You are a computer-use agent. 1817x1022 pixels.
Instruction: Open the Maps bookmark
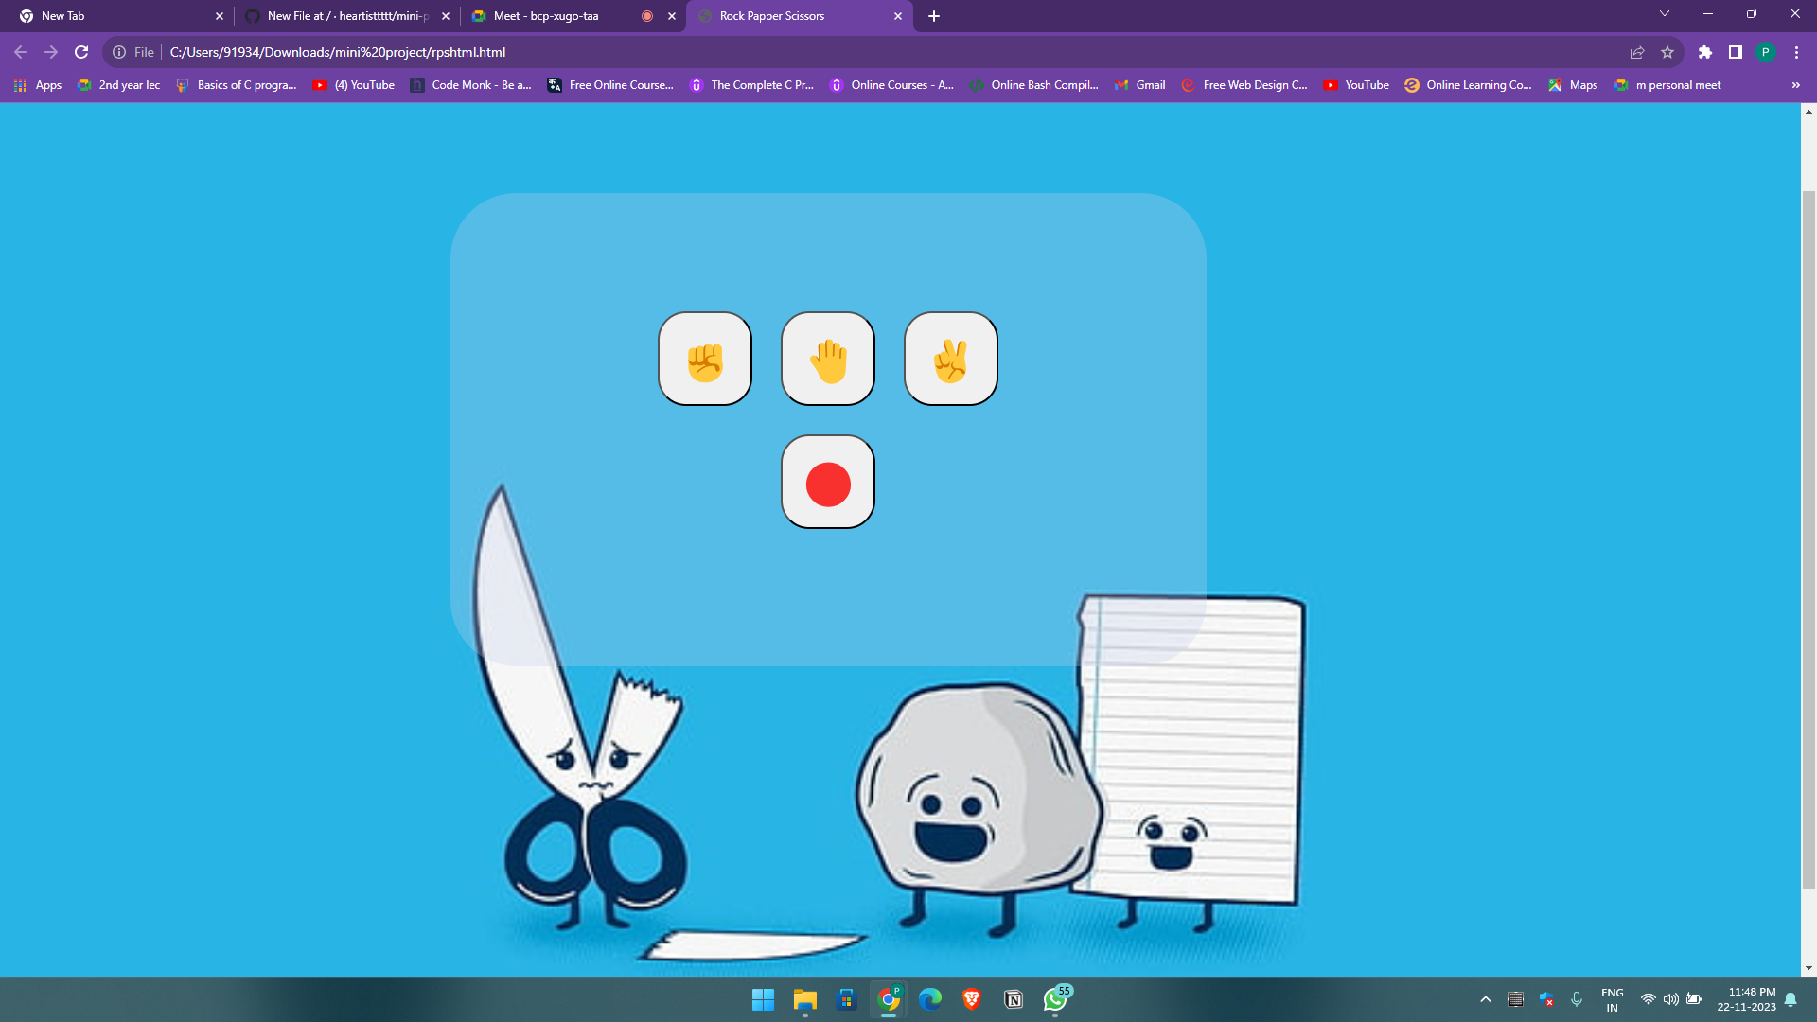point(1573,85)
